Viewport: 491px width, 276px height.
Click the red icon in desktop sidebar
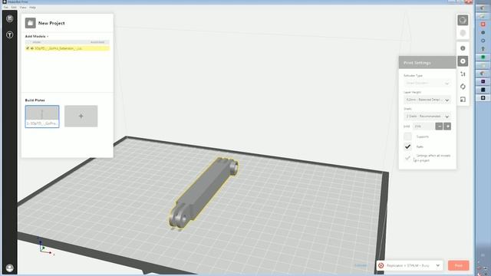[x=483, y=24]
